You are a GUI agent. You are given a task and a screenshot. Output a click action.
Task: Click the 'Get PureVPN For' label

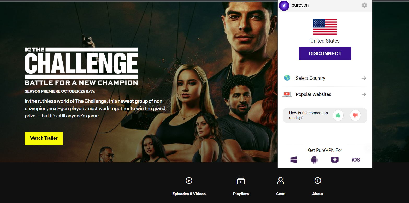point(325,150)
